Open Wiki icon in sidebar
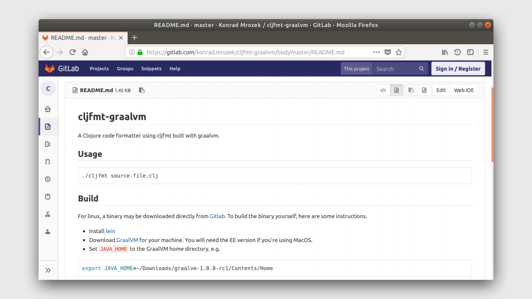 [x=48, y=197]
